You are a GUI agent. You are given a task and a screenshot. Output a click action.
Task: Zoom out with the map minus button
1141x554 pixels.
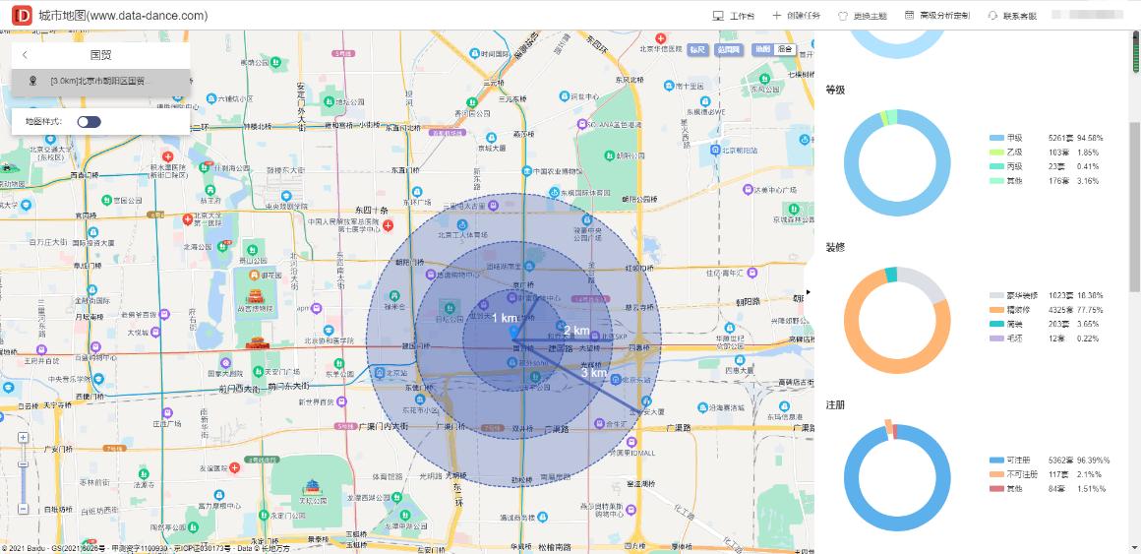24,509
